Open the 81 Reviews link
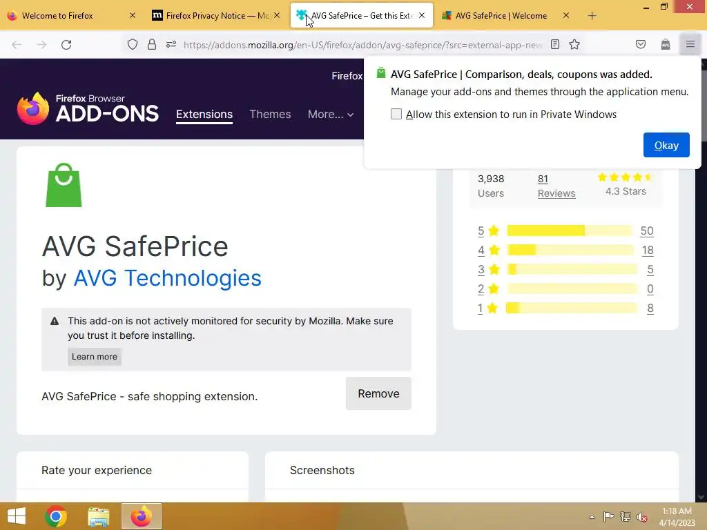This screenshot has width=707, height=530. pyautogui.click(x=556, y=186)
